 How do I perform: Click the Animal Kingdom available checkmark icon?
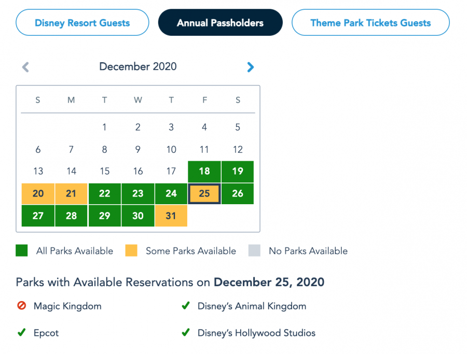click(x=185, y=306)
